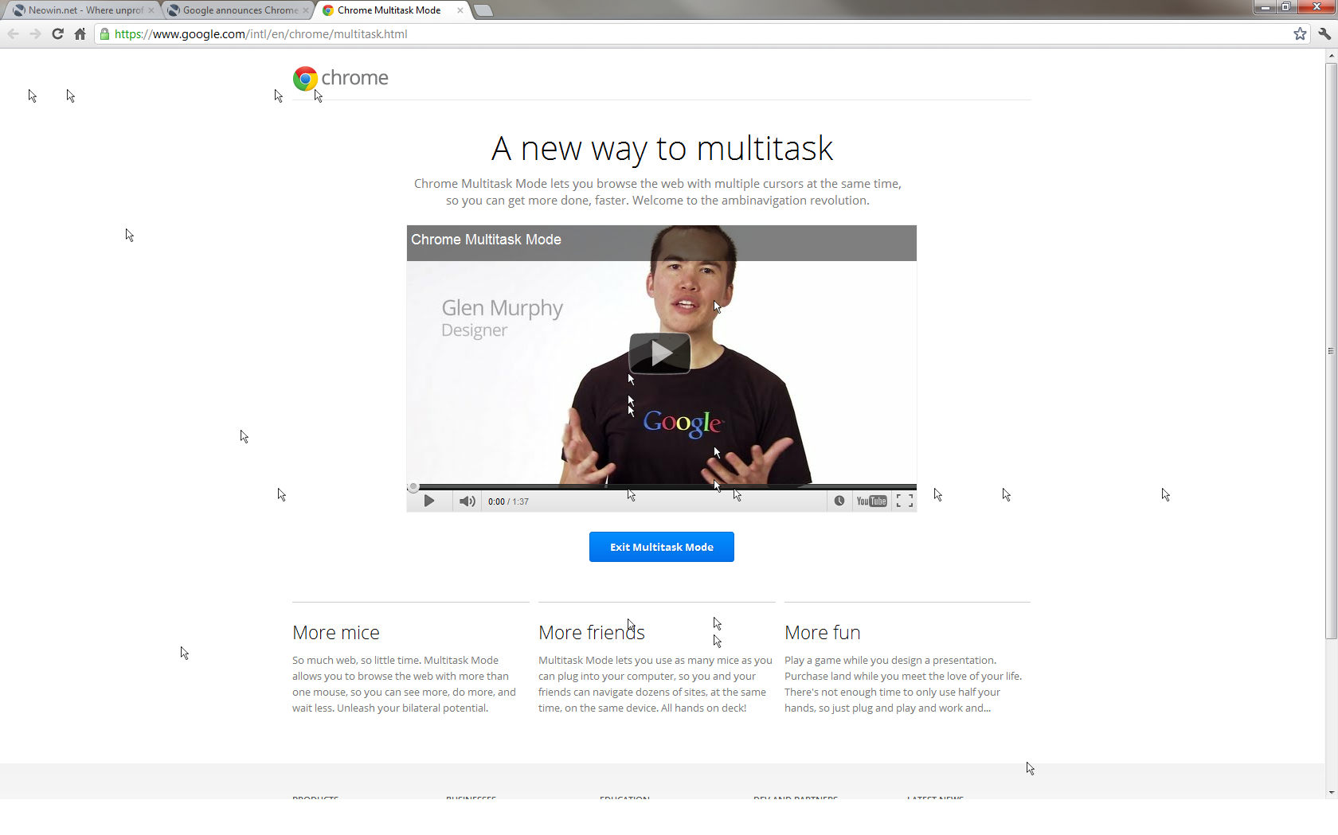
Task: View site security info via the lock icon
Action: (x=104, y=34)
